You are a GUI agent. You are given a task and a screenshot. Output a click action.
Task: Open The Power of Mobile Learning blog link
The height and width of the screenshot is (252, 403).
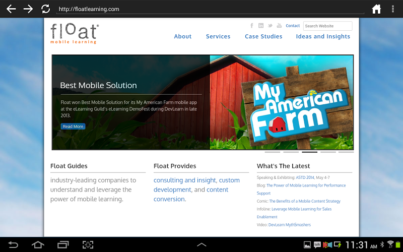301,190
